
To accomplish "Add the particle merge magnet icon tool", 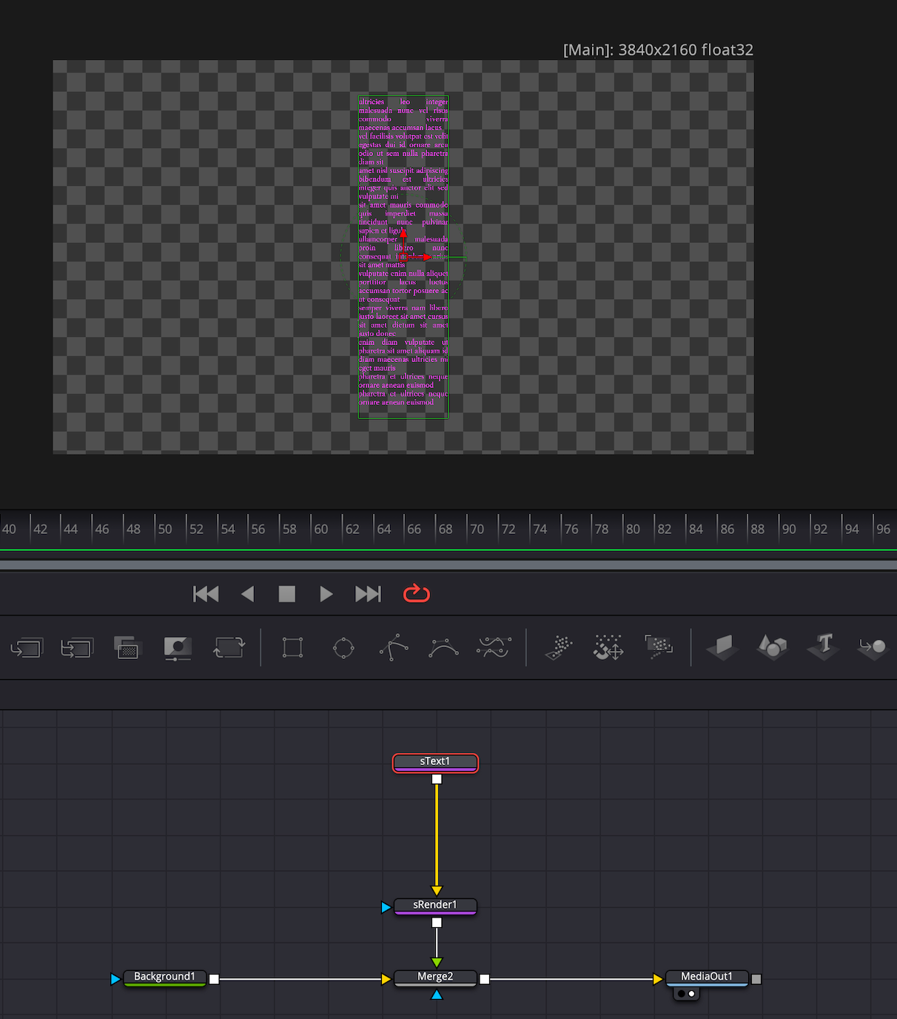I will pyautogui.click(x=608, y=647).
